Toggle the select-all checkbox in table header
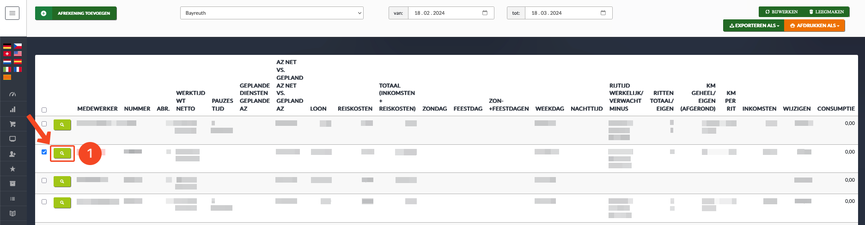Image resolution: width=865 pixels, height=225 pixels. (44, 110)
